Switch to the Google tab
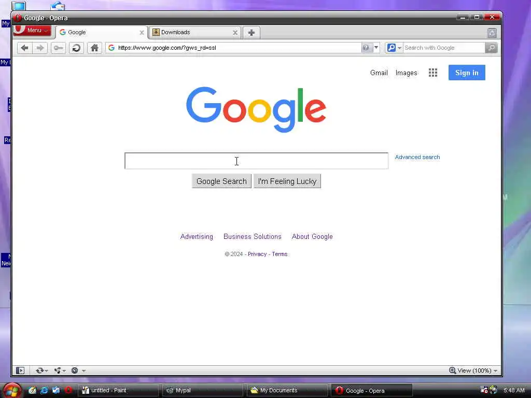The height and width of the screenshot is (398, 531). coord(102,33)
